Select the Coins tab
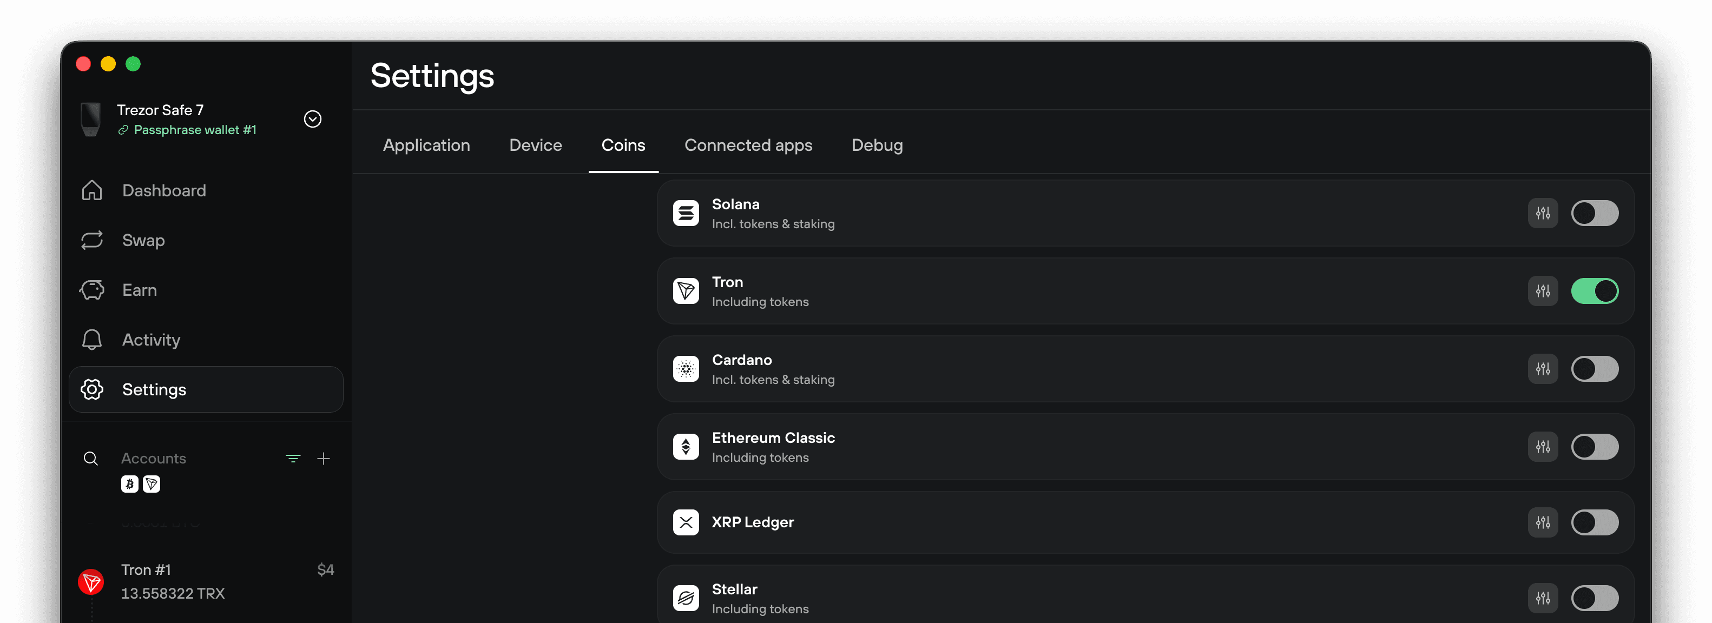Image resolution: width=1712 pixels, height=623 pixels. click(623, 145)
